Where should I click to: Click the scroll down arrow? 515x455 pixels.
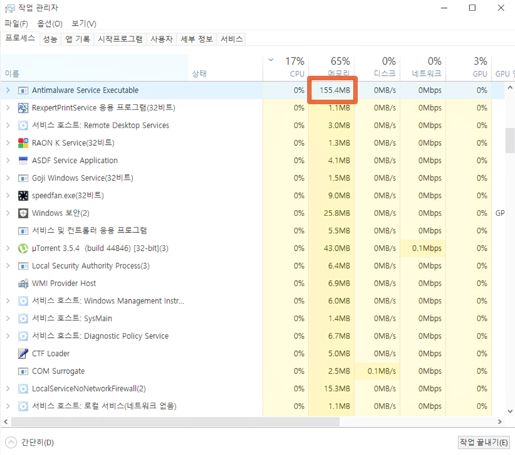[x=510, y=411]
